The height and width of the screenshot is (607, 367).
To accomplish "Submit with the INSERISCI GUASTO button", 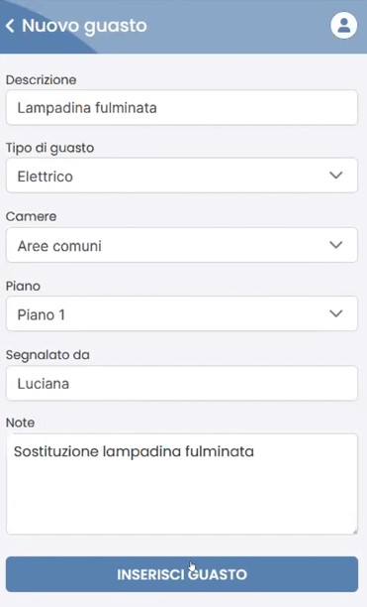I will pyautogui.click(x=182, y=574).
